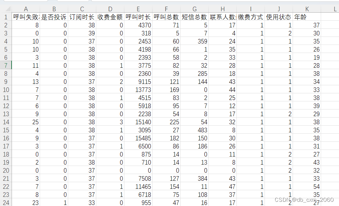This screenshot has height=206, width=339.
Task: Select subscription length cell 33
Action: point(82,202)
